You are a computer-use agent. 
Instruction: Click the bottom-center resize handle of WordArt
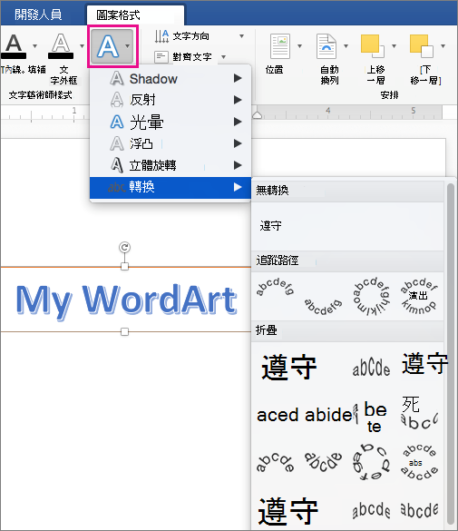click(124, 332)
